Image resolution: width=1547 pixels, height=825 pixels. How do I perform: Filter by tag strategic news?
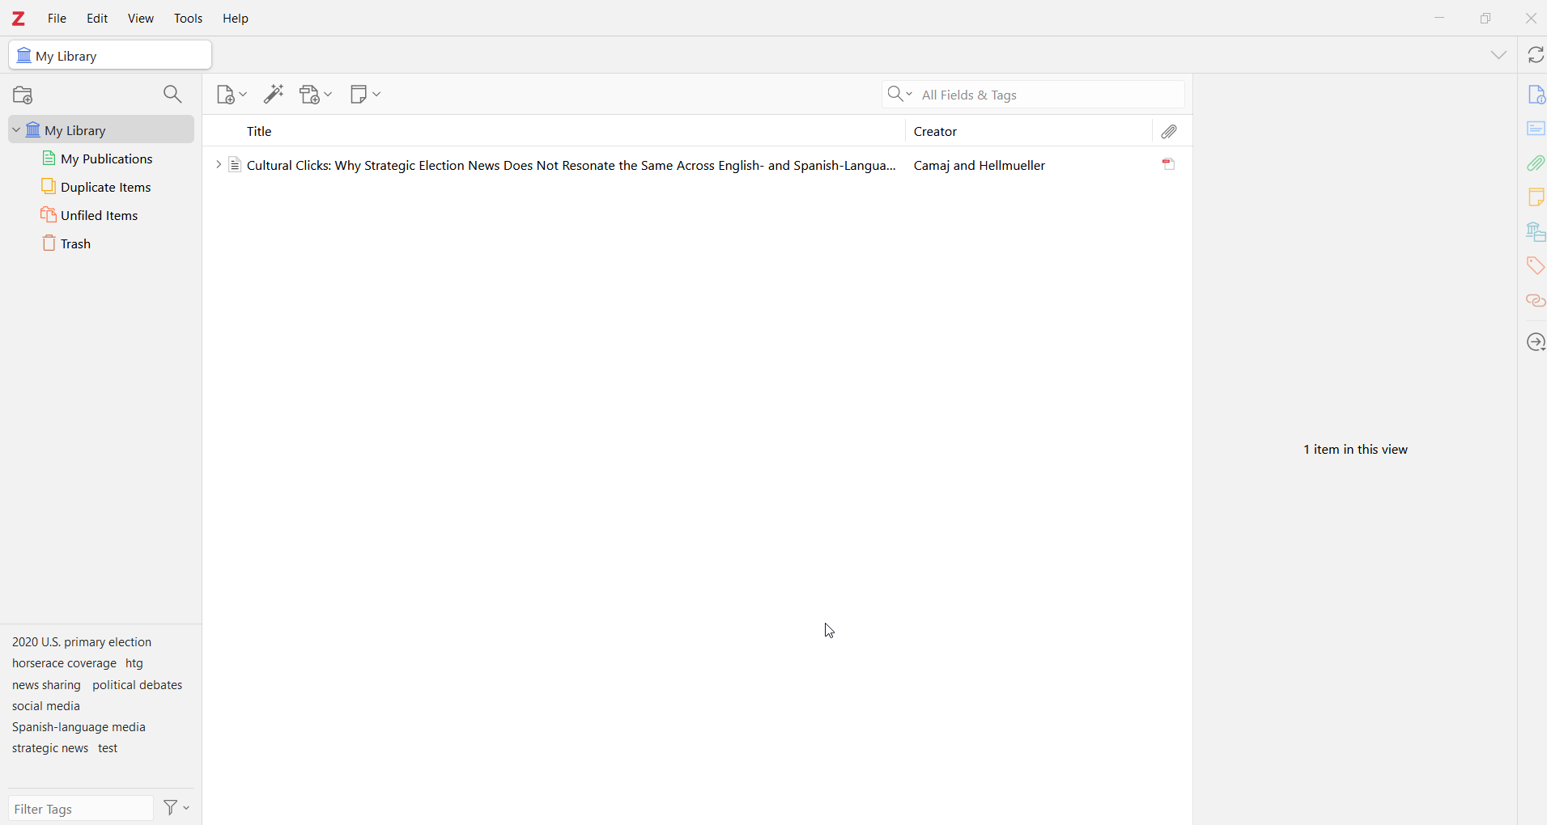pyautogui.click(x=50, y=748)
